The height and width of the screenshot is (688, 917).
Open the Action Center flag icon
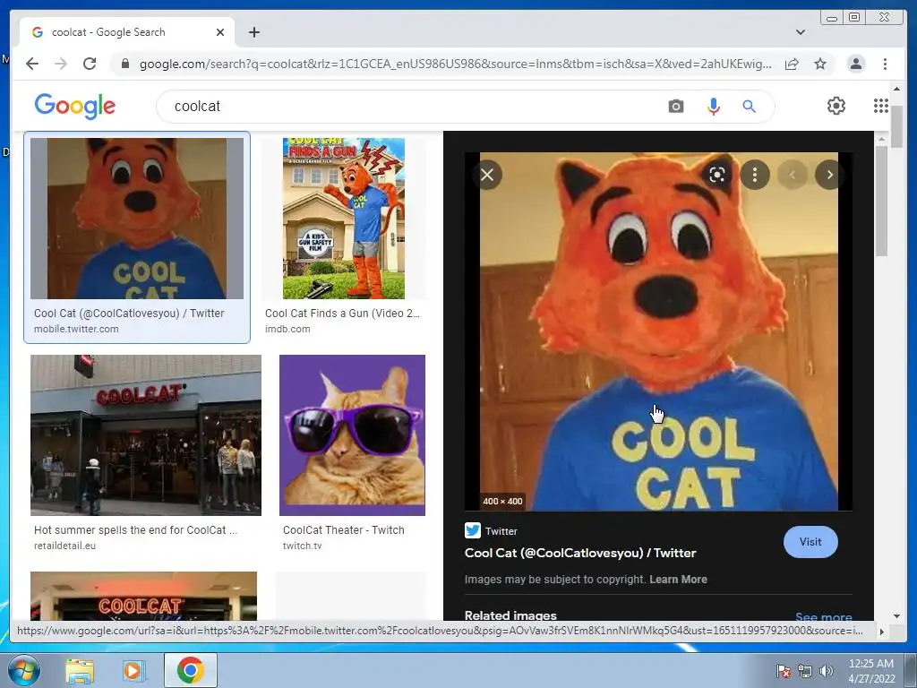tap(783, 671)
